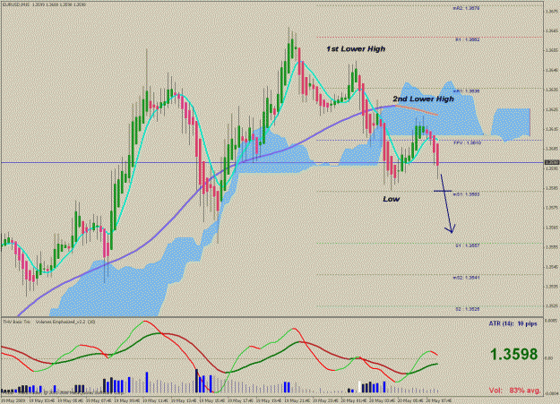Screen dimensions: 560x404
Task: Click the black current price tag on axis
Action: pyautogui.click(x=551, y=162)
